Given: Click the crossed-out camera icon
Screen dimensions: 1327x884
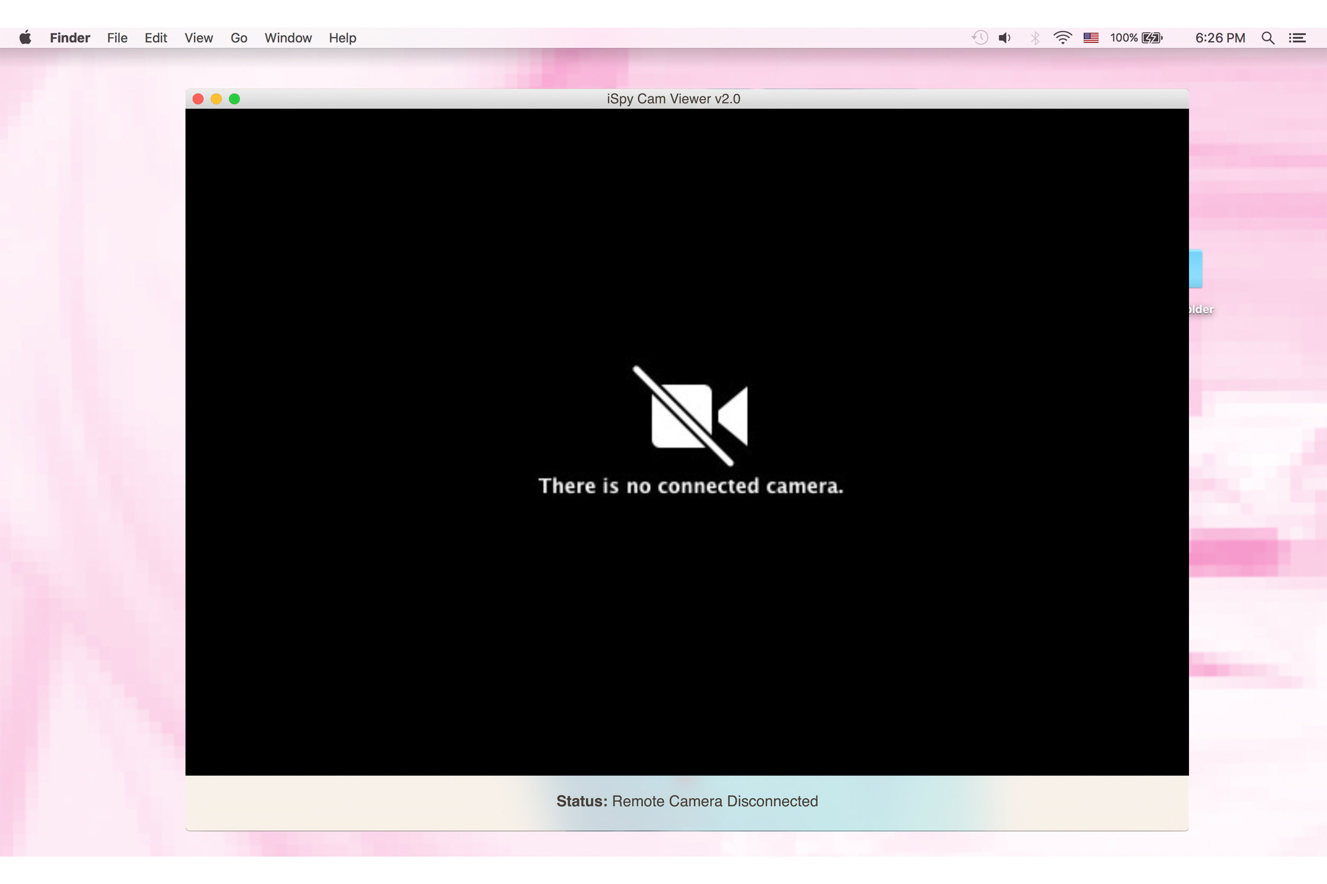Looking at the screenshot, I should click(x=691, y=416).
